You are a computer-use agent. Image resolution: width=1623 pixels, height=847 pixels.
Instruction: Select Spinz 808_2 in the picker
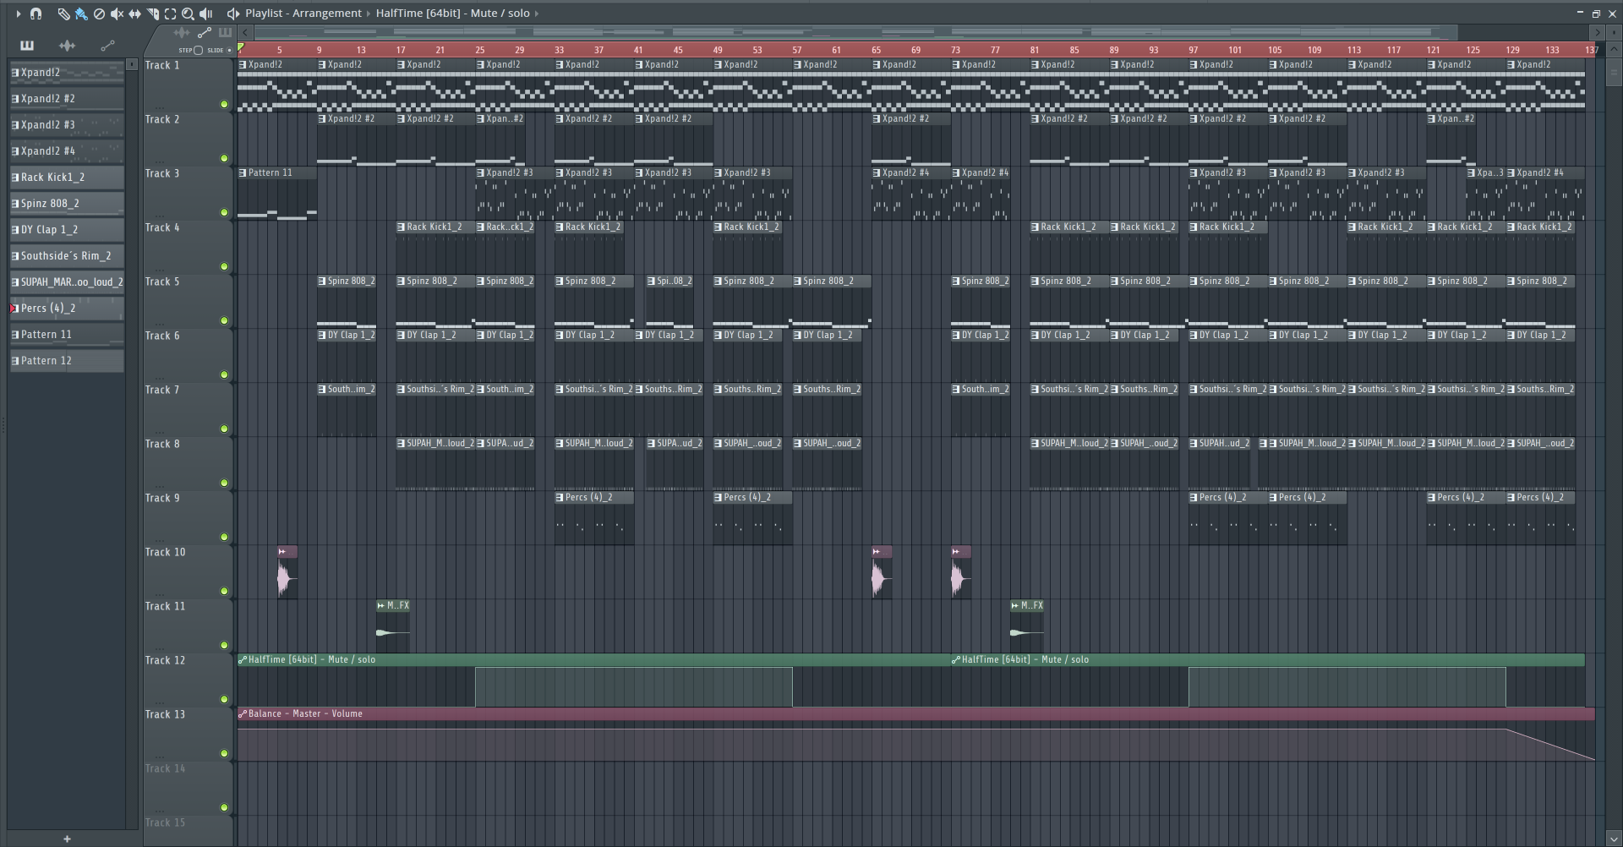coord(67,204)
